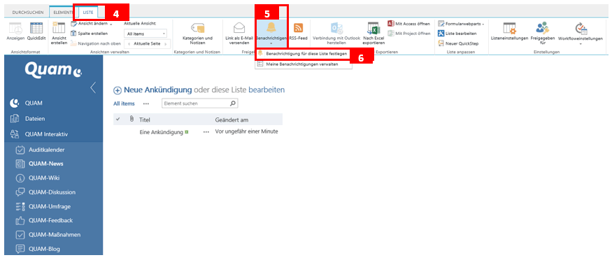Viewport: 612px width, 260px height.
Task: Click the Quam logo
Action: click(x=53, y=69)
